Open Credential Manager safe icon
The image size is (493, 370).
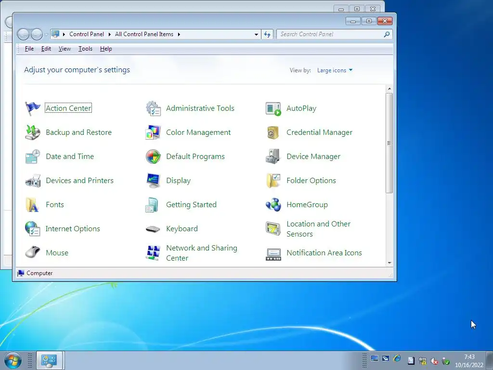(x=273, y=132)
